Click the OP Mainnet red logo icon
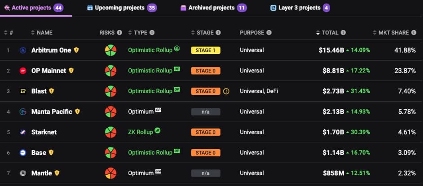Image resolution: width=423 pixels, height=186 pixels. point(23,71)
